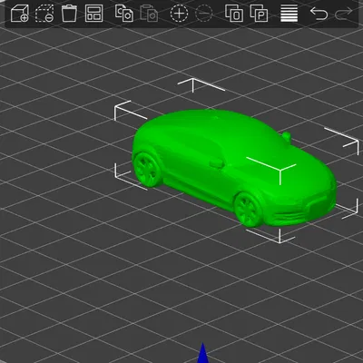
Task: Click the Delete selected object icon
Action: coord(44,14)
